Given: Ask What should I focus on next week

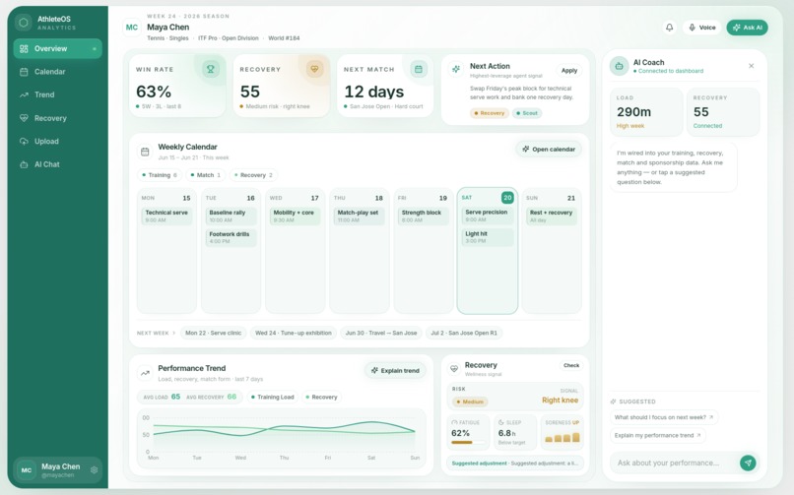Looking at the screenshot, I should coord(663,417).
